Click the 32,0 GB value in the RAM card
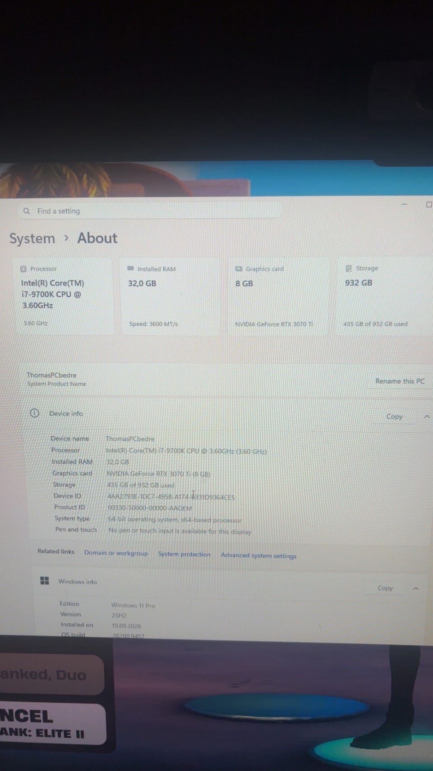The image size is (433, 771). [x=142, y=284]
